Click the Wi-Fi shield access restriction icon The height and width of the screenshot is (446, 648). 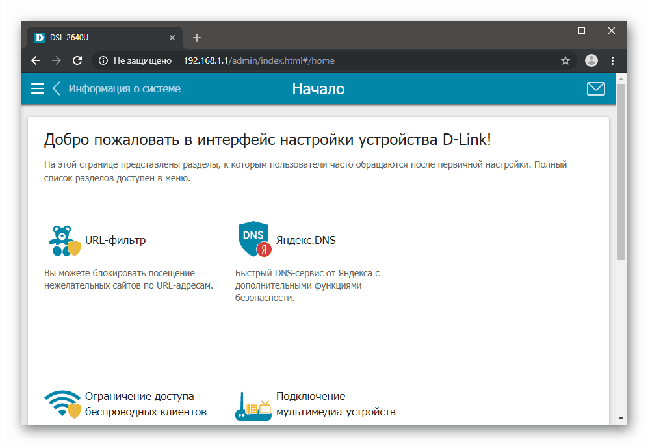(x=62, y=404)
